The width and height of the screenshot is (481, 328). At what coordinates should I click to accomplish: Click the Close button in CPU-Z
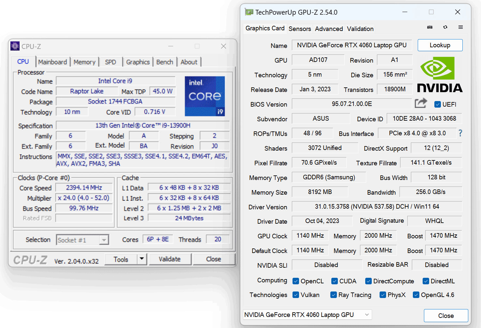pyautogui.click(x=214, y=259)
